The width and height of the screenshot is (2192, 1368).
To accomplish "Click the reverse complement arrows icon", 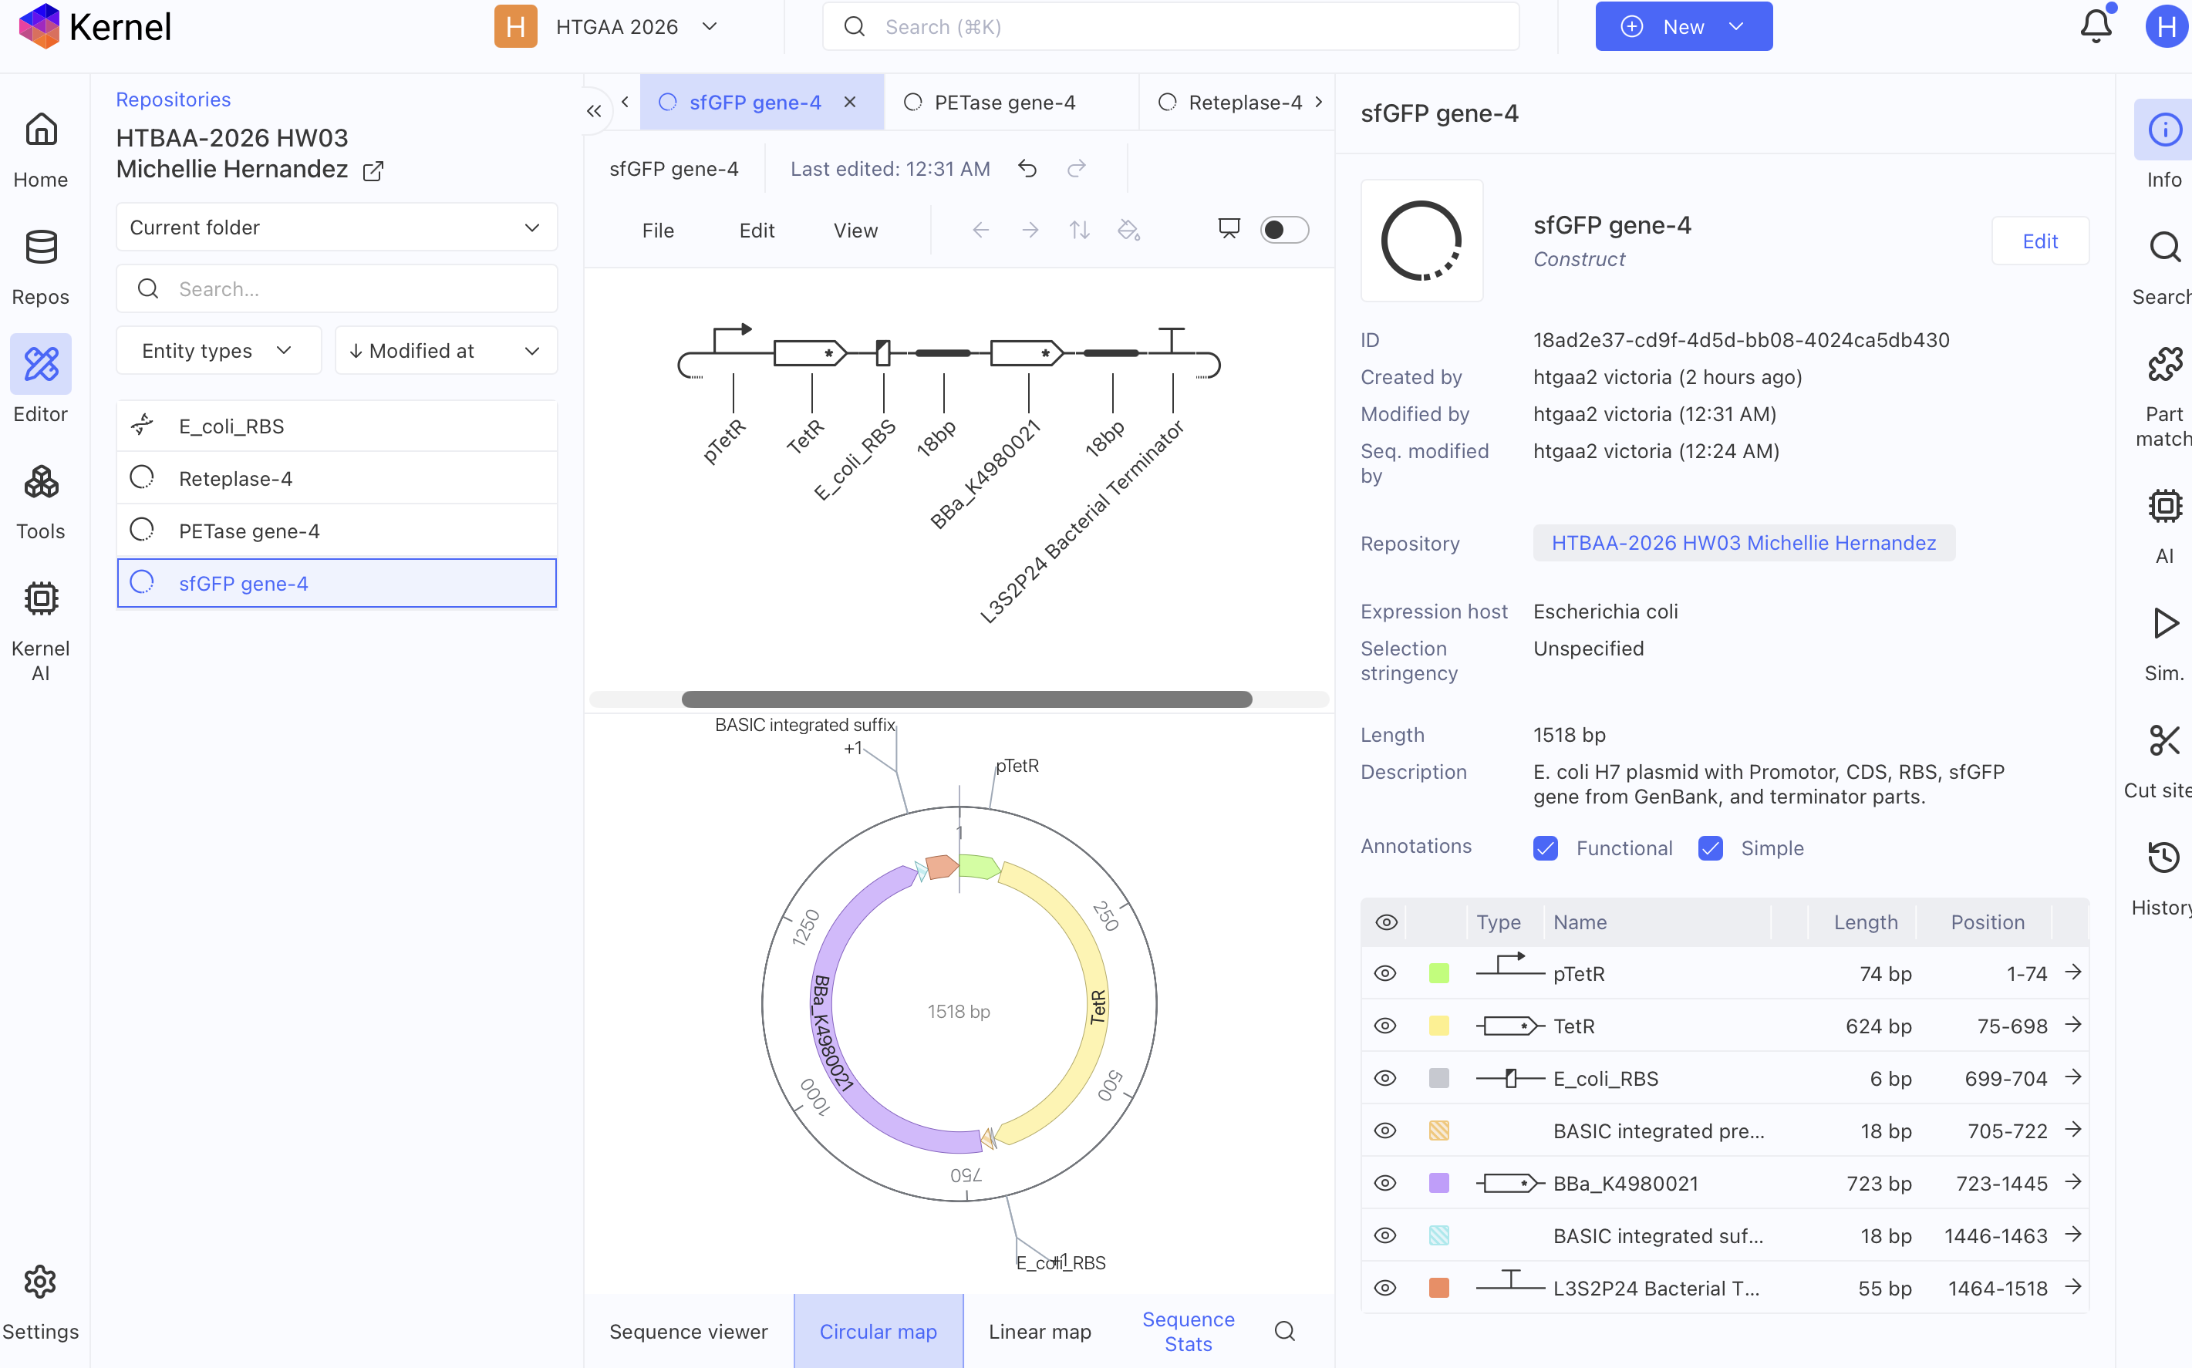I will 1079,230.
